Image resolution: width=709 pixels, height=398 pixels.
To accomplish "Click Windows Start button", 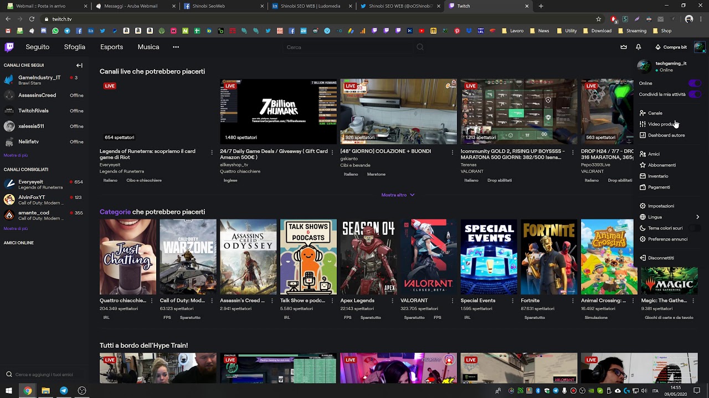I will 9,391.
